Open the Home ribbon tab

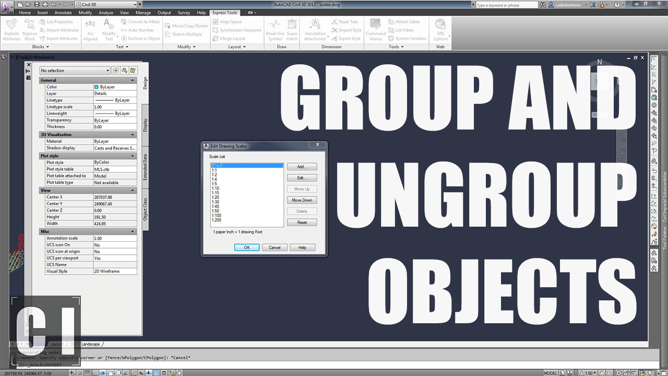(25, 13)
